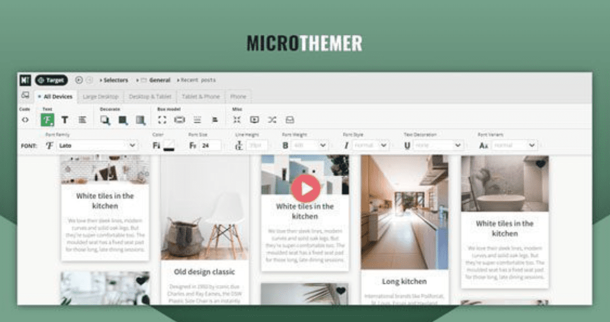Open the Code editor icon
The height and width of the screenshot is (322, 610).
25,120
